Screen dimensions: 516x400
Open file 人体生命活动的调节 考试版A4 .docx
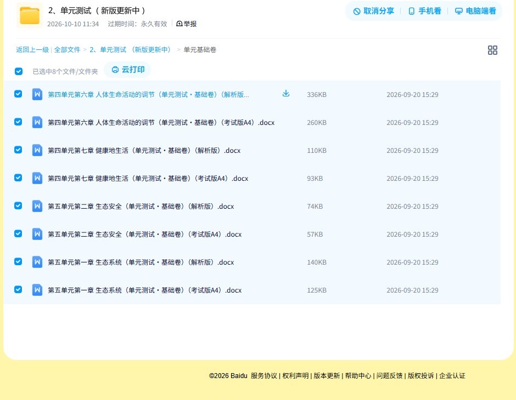(x=161, y=123)
